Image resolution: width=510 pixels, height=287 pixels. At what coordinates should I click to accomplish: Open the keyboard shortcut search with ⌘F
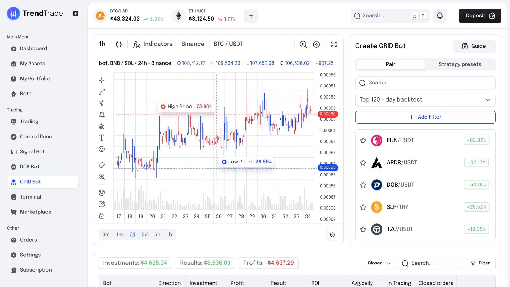click(418, 16)
